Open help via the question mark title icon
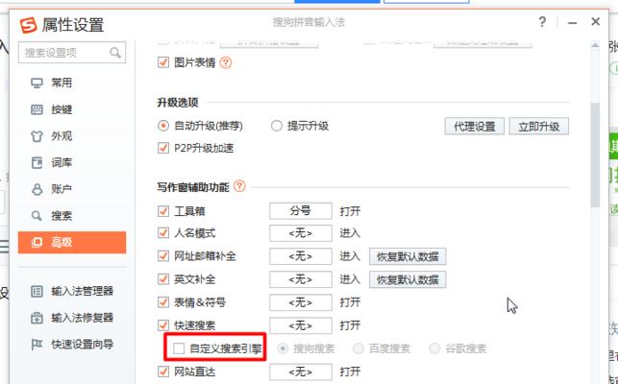 [x=542, y=21]
